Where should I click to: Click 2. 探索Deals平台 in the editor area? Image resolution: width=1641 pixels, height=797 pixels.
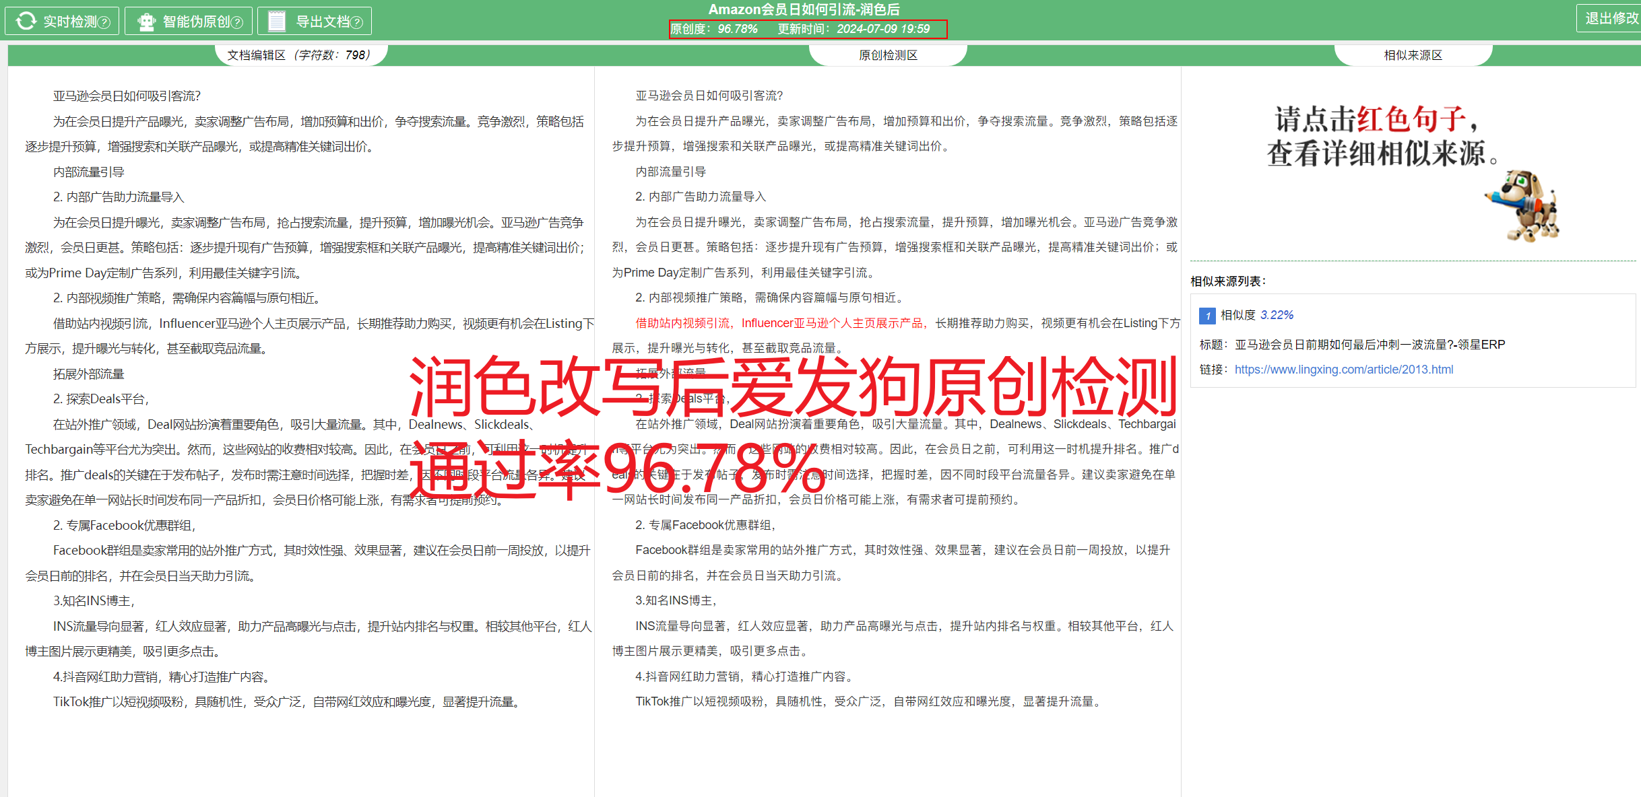[x=101, y=399]
